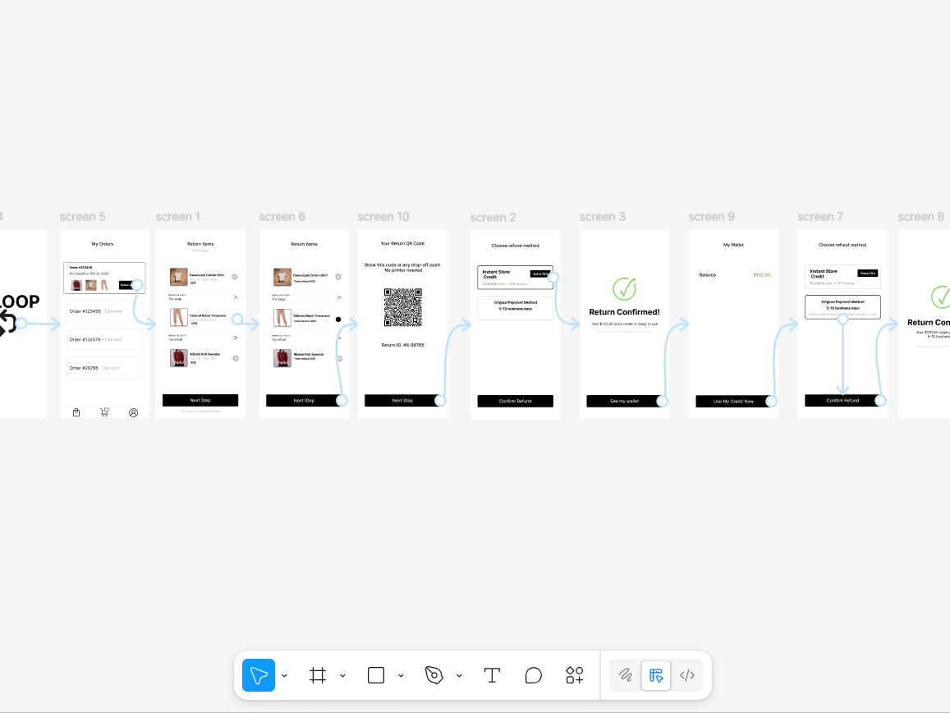Select the Rectangle shape tool
This screenshot has height=713, width=950.
(375, 675)
